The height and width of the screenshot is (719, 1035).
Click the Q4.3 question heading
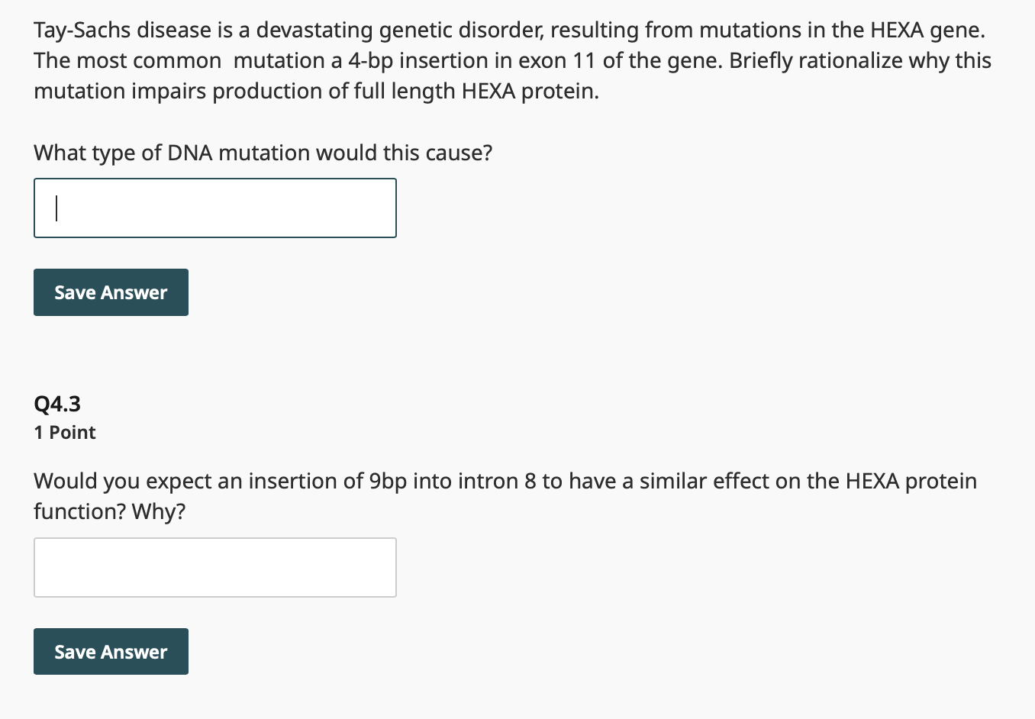56,403
